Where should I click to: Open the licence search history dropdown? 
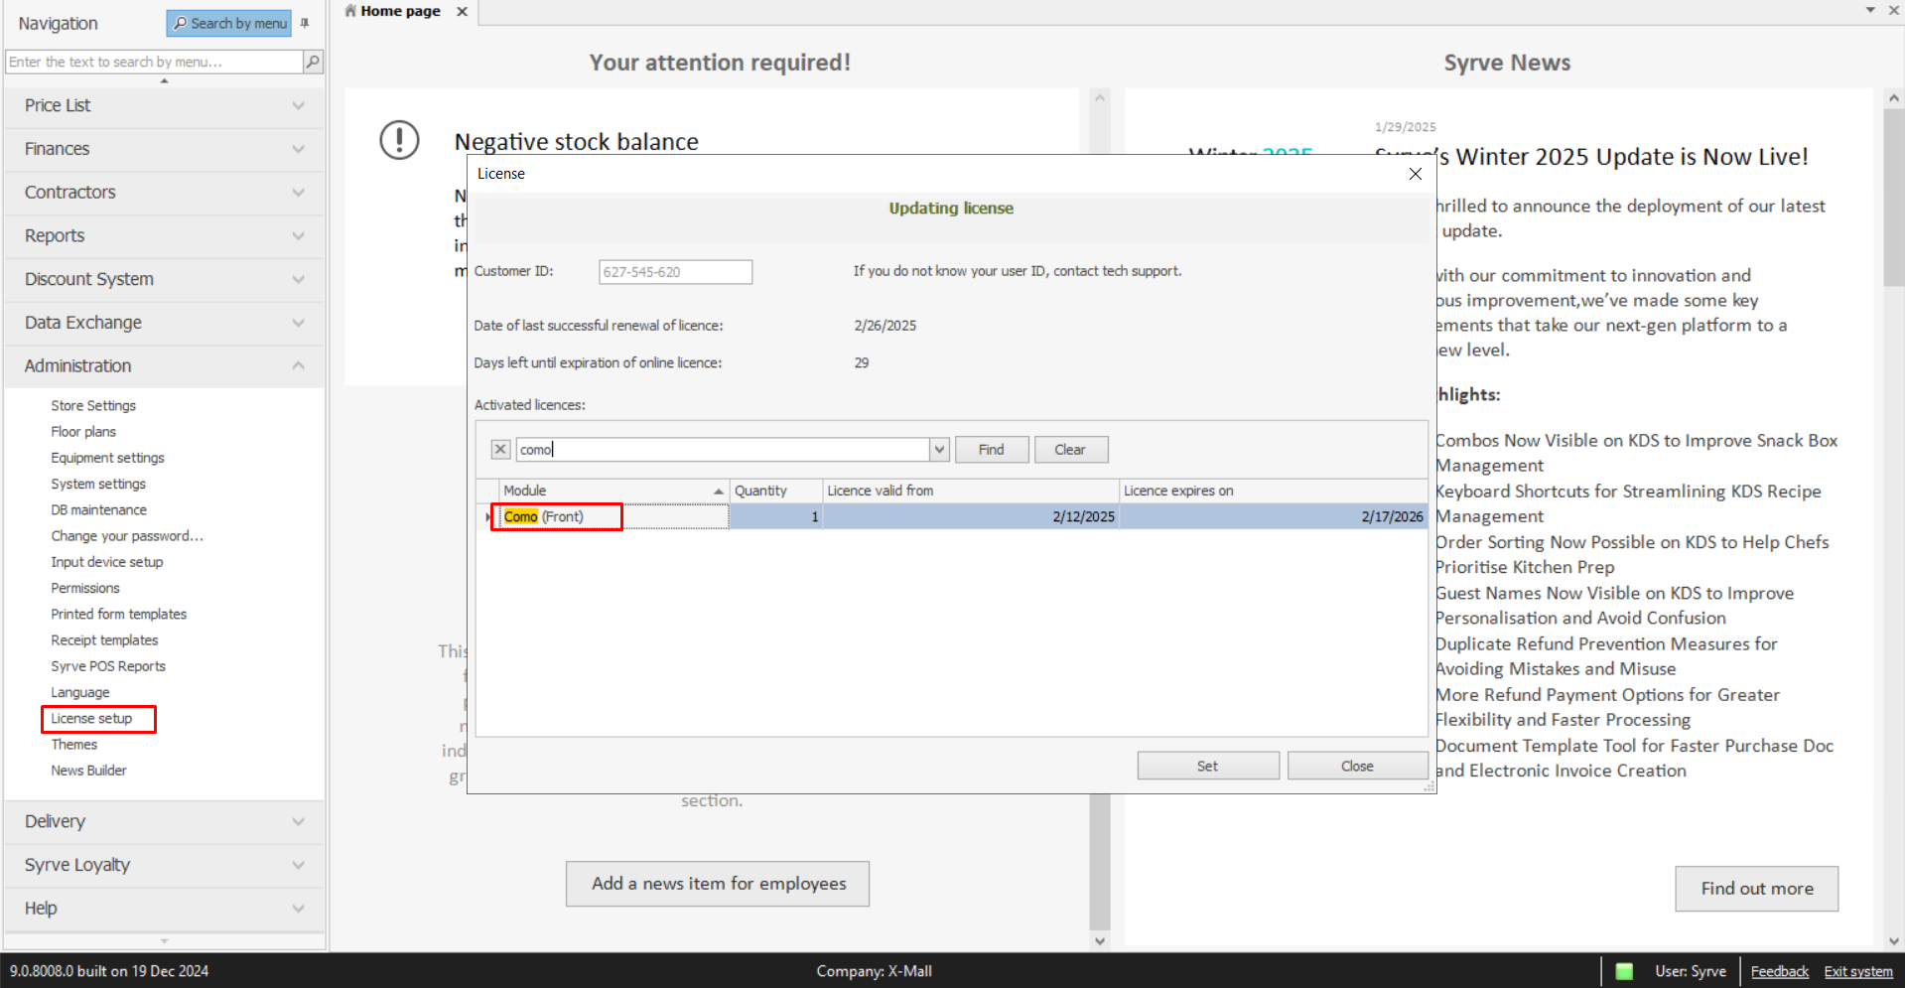coord(939,450)
